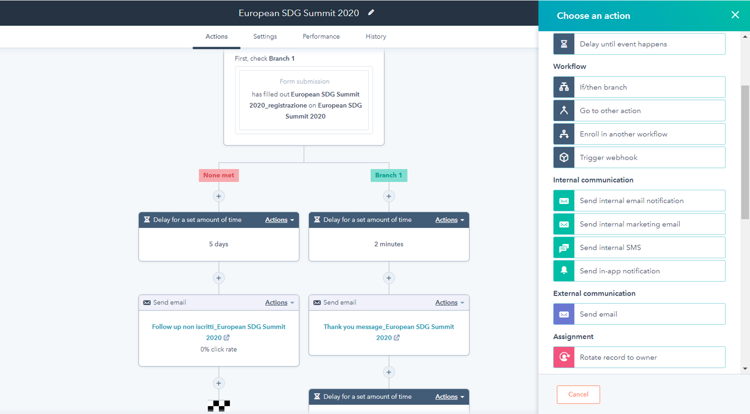This screenshot has width=750, height=414.
Task: Add an action under None met branch
Action: [x=218, y=196]
